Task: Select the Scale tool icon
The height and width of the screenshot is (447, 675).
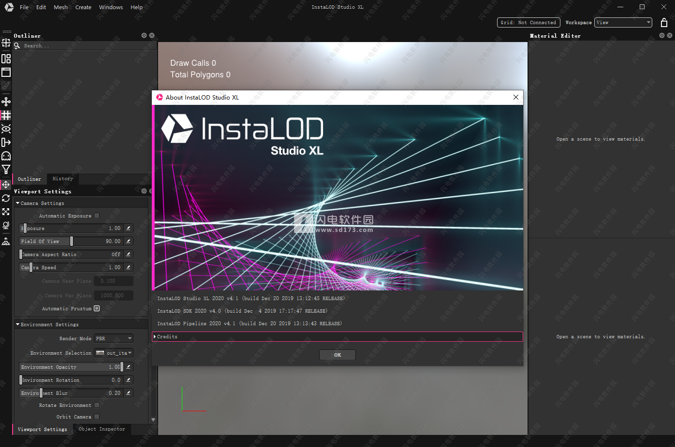Action: pyautogui.click(x=6, y=212)
